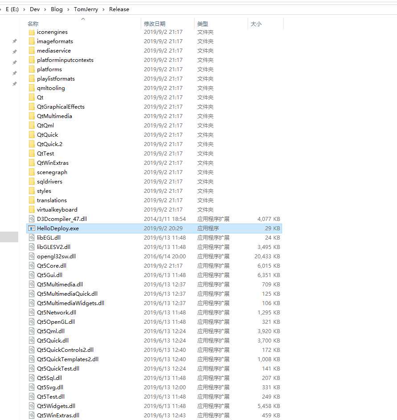Select the Qt5QuickTemplates2.dll file name
397x420 pixels.
coord(68,359)
